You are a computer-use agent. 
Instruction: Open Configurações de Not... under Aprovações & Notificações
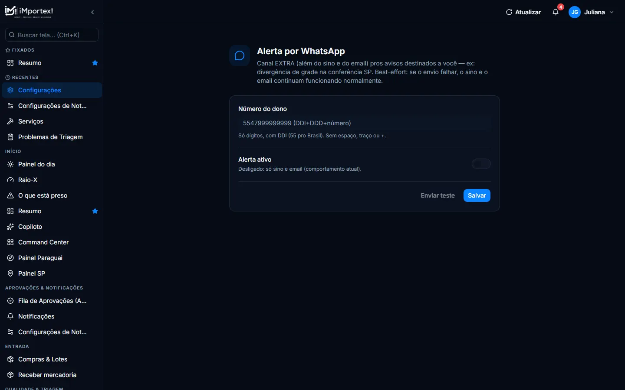pyautogui.click(x=52, y=332)
